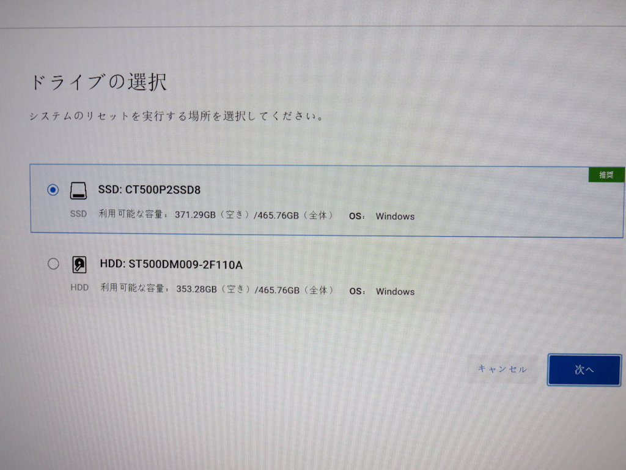Click the キャンセル cancel link
Screen dimensions: 626x470
[502, 370]
